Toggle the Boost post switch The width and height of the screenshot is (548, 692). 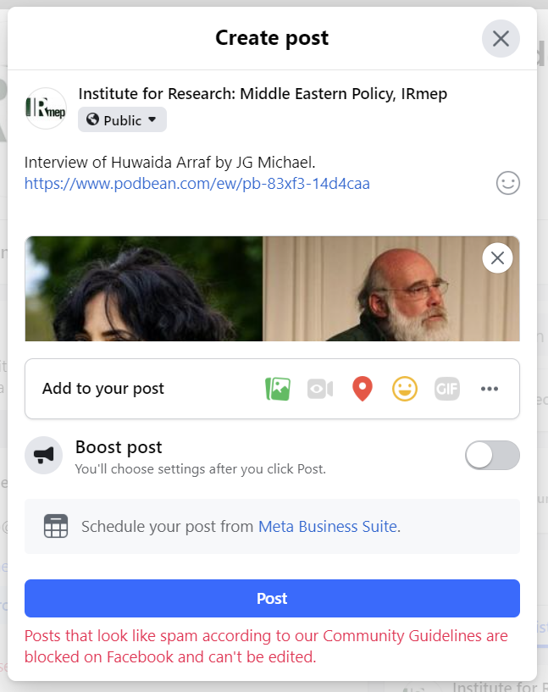(492, 455)
